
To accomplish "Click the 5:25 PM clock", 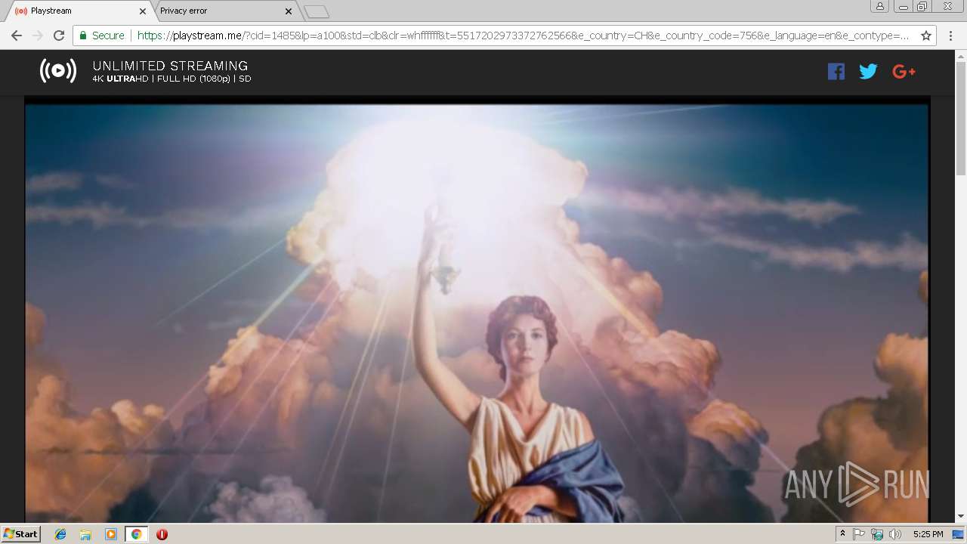I will [x=928, y=534].
